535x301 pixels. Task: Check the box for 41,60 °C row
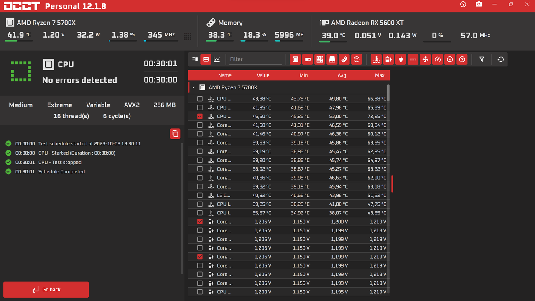click(x=200, y=125)
